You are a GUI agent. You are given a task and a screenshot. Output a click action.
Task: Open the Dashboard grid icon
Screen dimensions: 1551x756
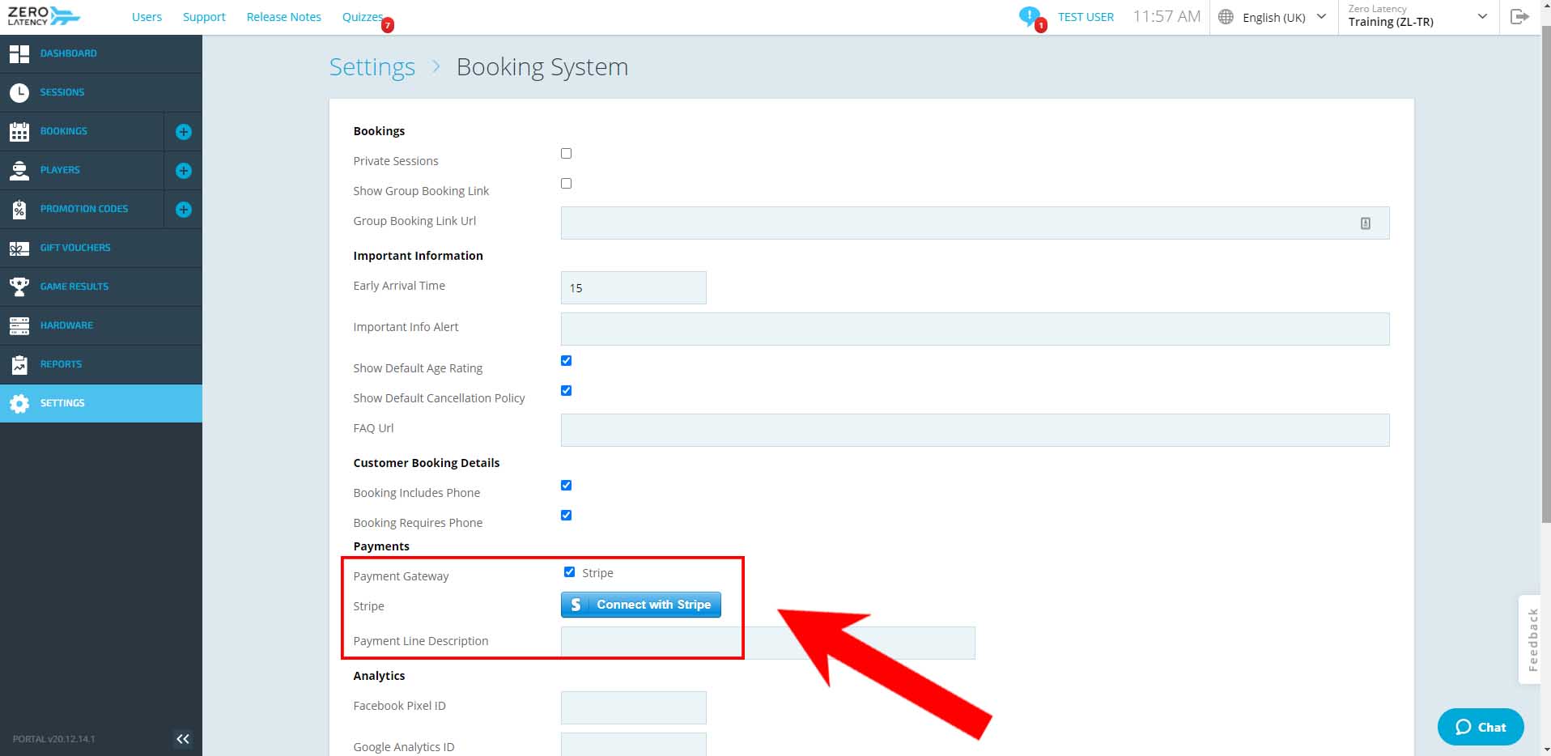[19, 53]
